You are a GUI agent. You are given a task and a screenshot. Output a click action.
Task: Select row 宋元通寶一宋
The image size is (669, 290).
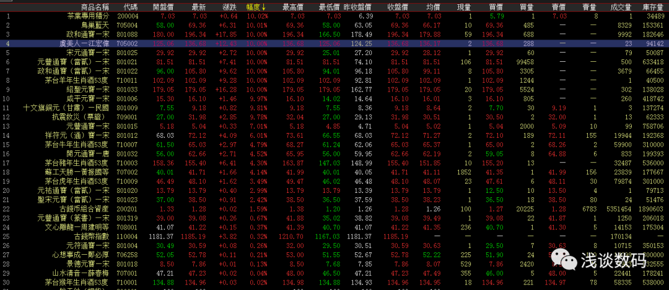point(334,52)
